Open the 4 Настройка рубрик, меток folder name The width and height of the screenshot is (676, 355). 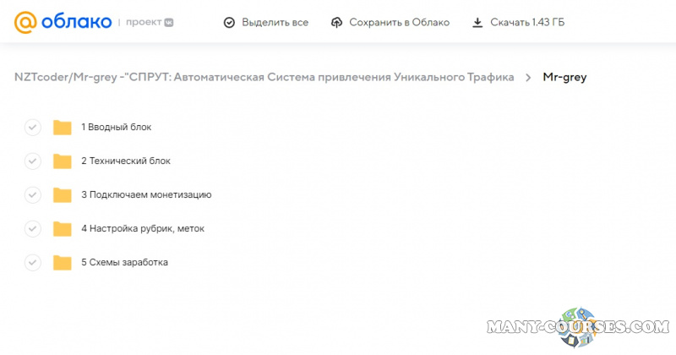[x=143, y=229]
